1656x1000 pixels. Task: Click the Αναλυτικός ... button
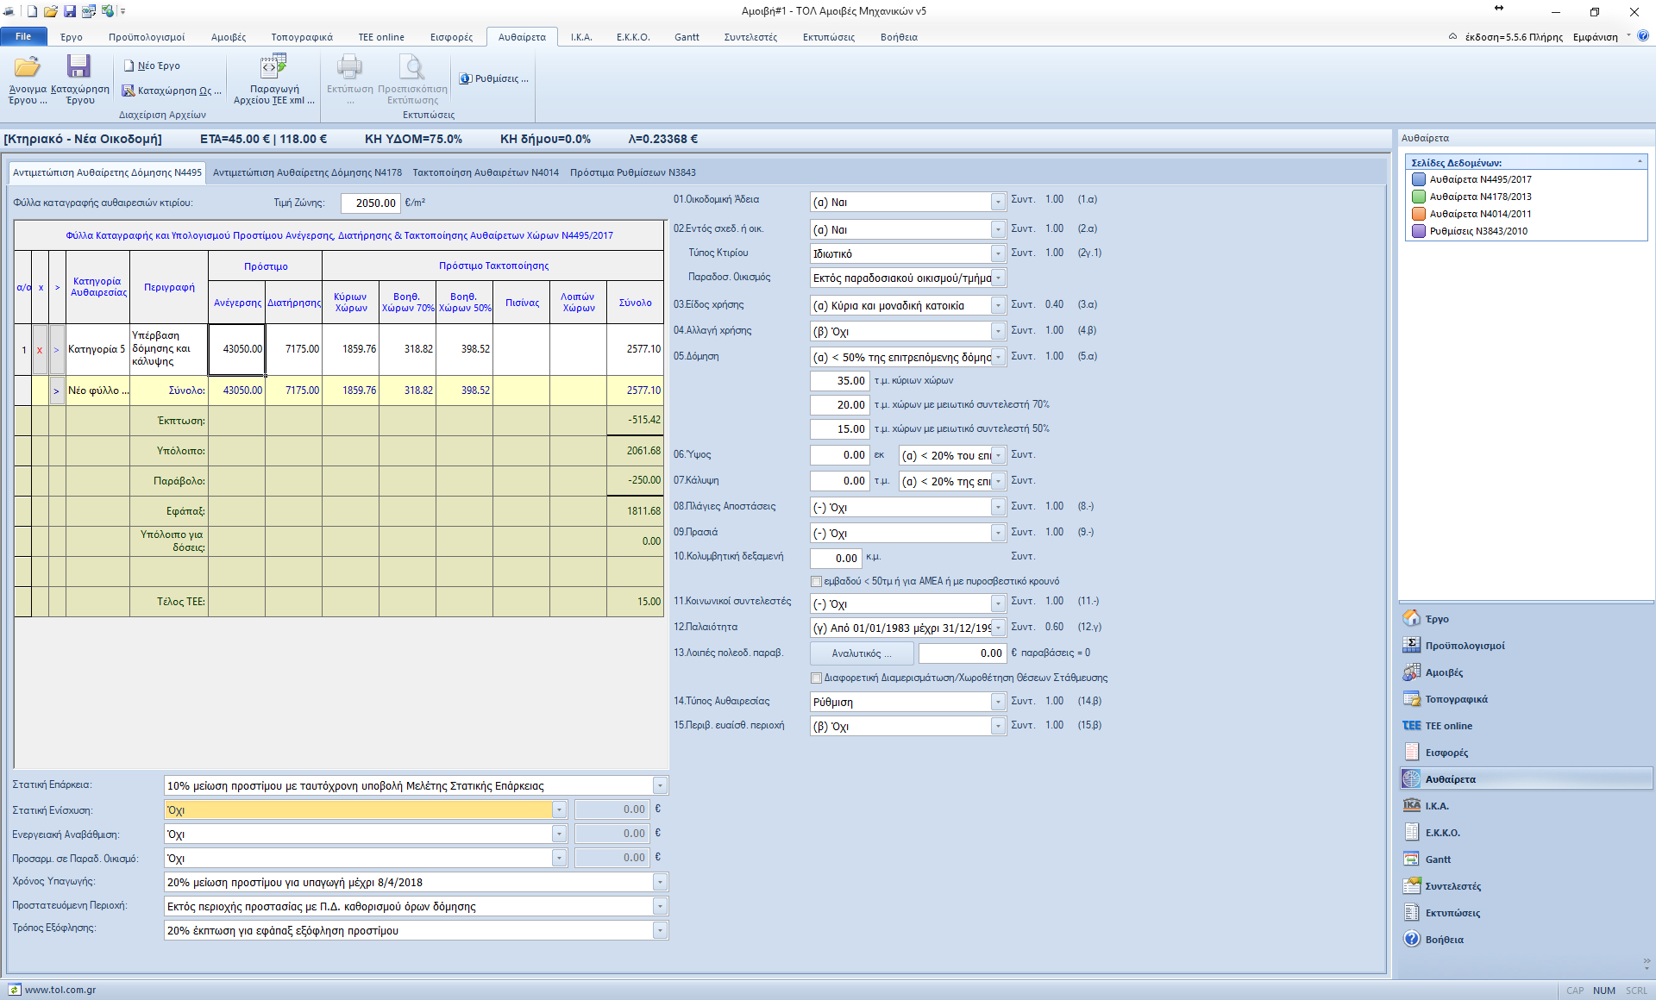click(862, 653)
